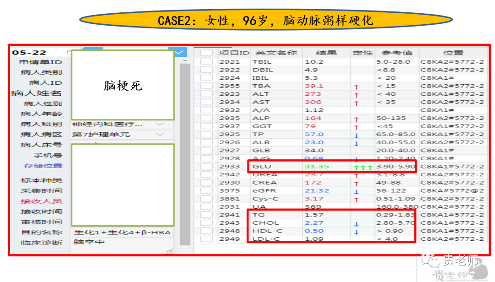Tick the checkbox for the TBIL row

[206, 62]
